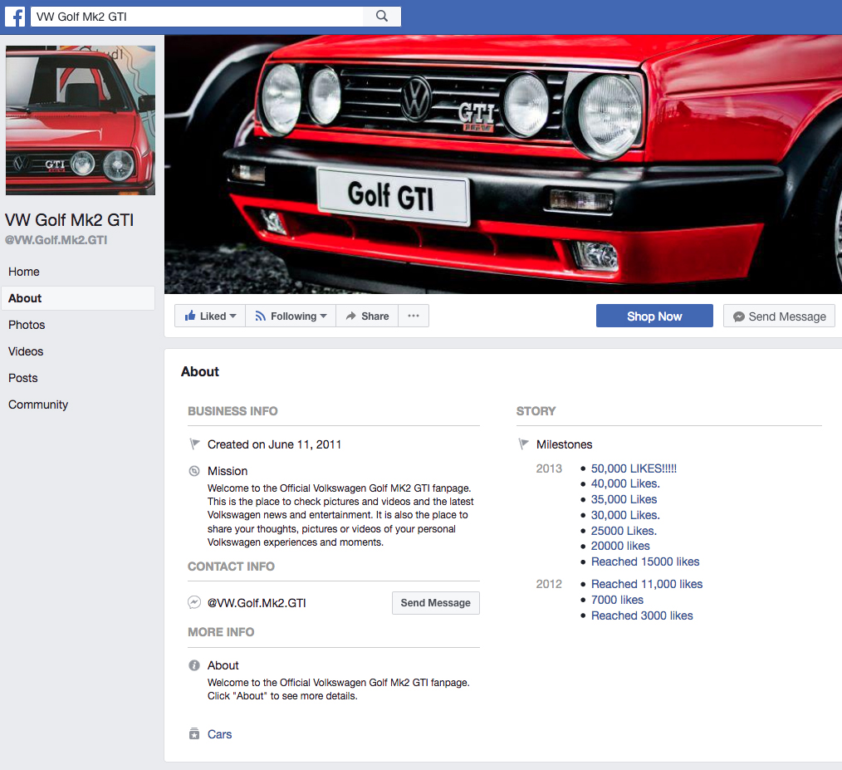The height and width of the screenshot is (770, 842).
Task: Click Send Message next to Shop Now
Action: tap(779, 316)
